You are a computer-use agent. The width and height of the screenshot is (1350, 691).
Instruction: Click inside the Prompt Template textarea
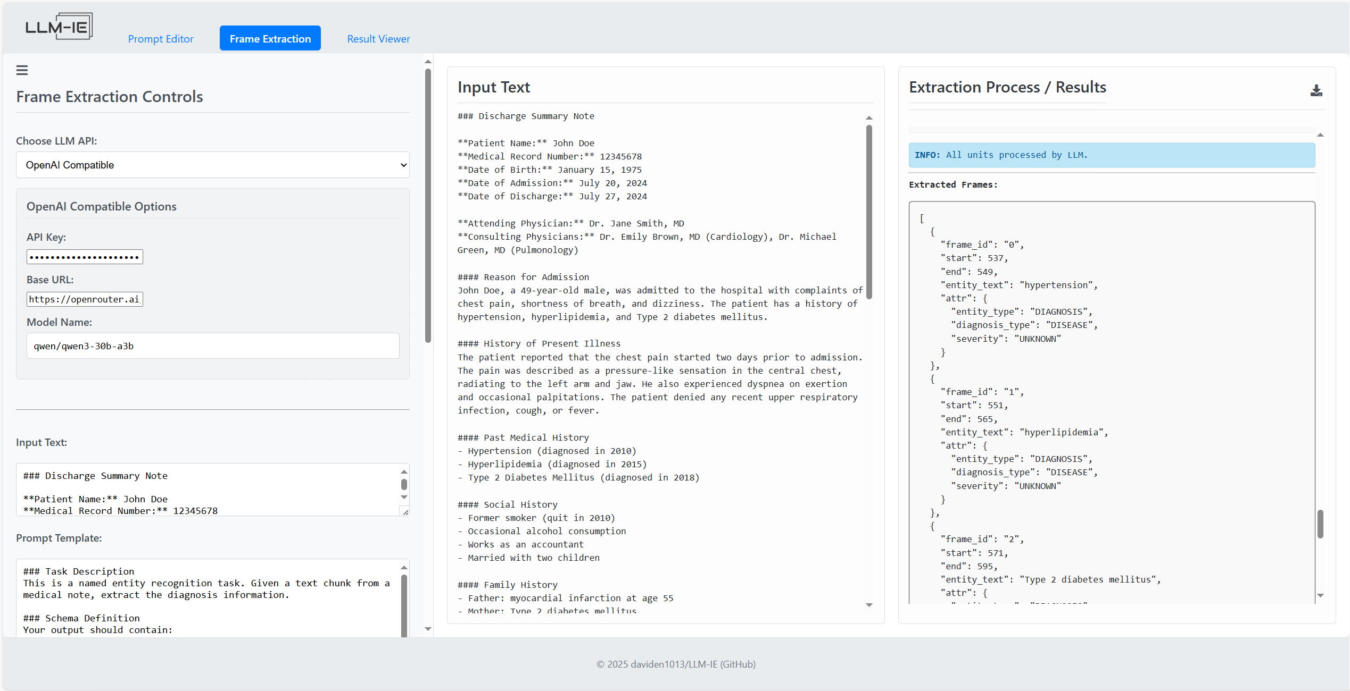point(208,595)
